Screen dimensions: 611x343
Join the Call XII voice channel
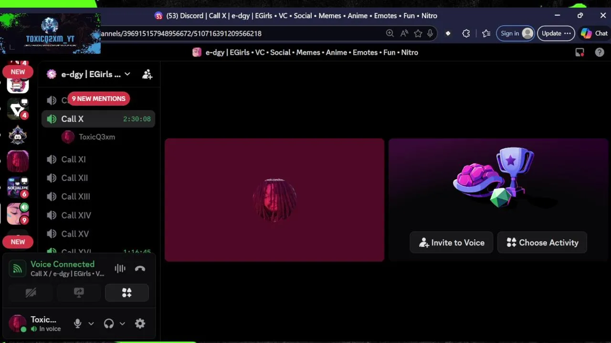98,178
